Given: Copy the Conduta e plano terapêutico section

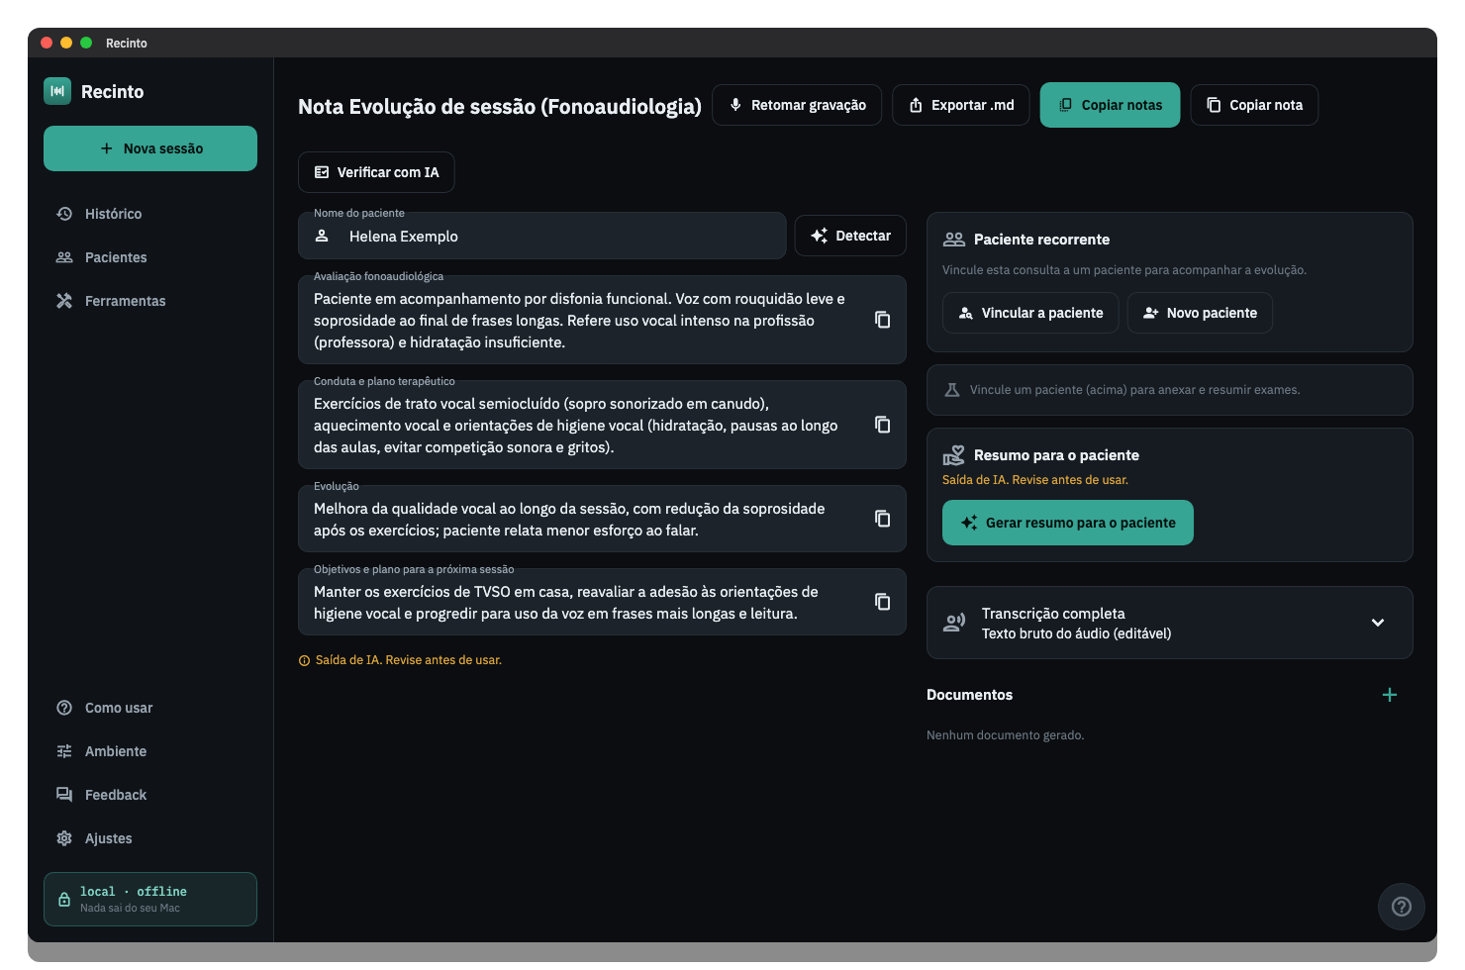Looking at the screenshot, I should tap(882, 425).
